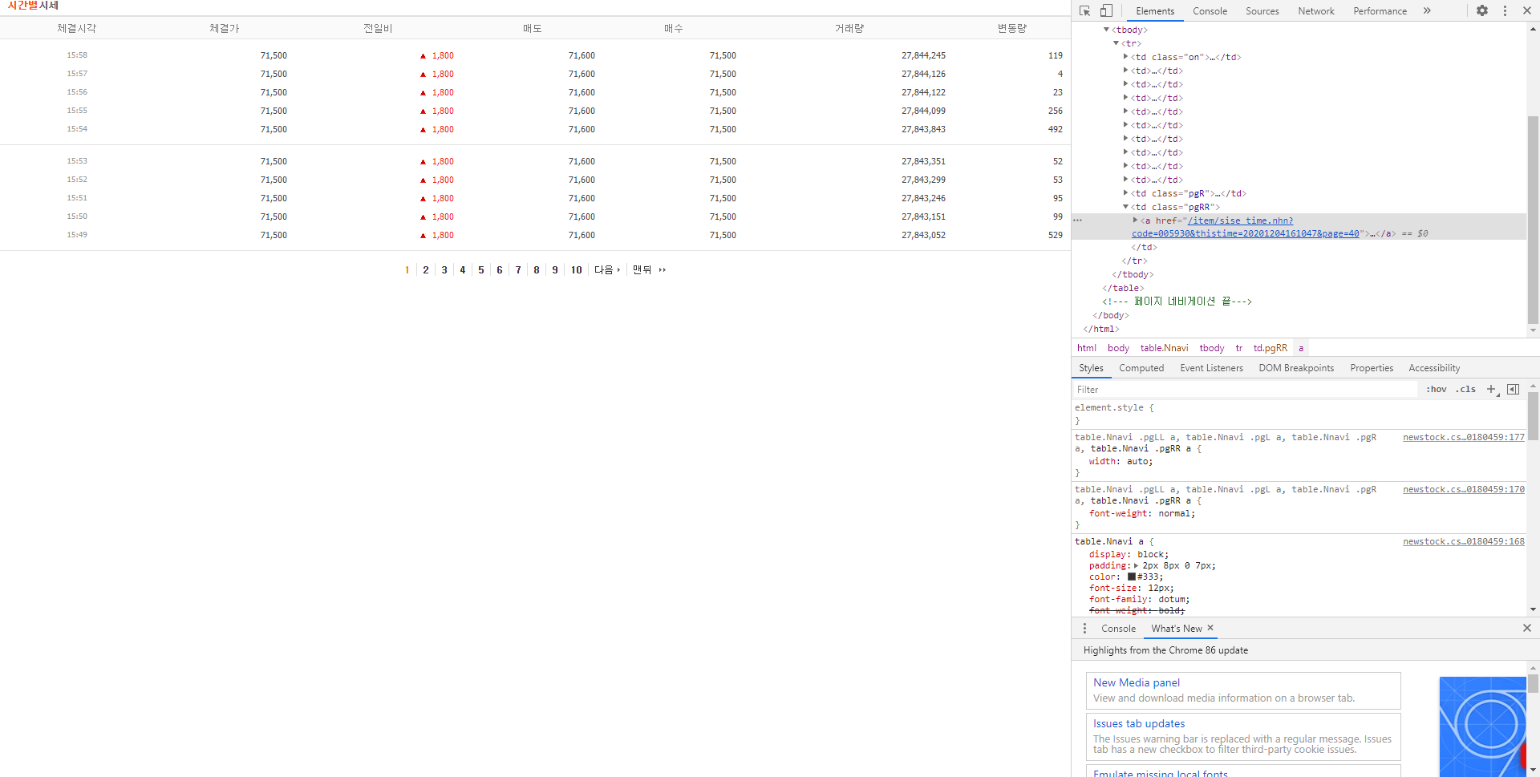The width and height of the screenshot is (1540, 777).
Task: Go to page 10 of results
Action: click(x=577, y=270)
